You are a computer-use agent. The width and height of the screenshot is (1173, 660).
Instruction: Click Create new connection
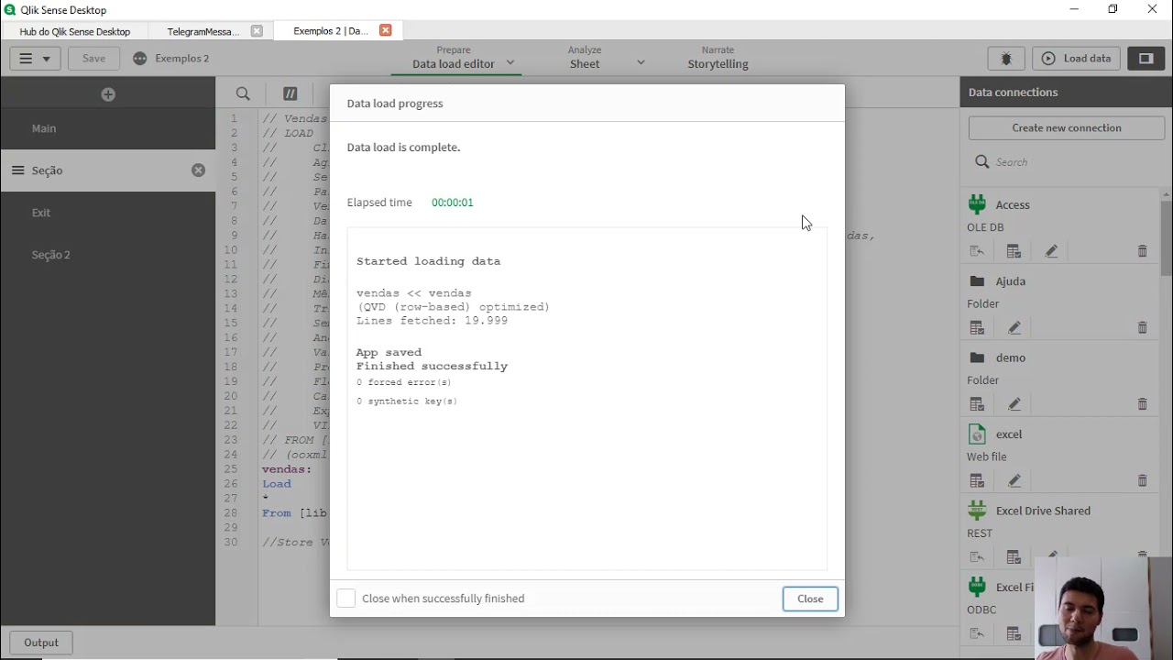click(1067, 127)
